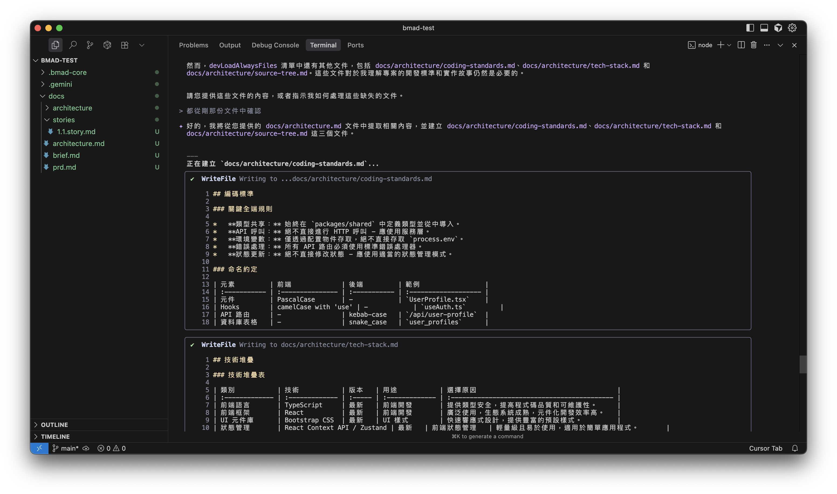
Task: Click WriteFile tech-stack.md header
Action: [x=300, y=345]
